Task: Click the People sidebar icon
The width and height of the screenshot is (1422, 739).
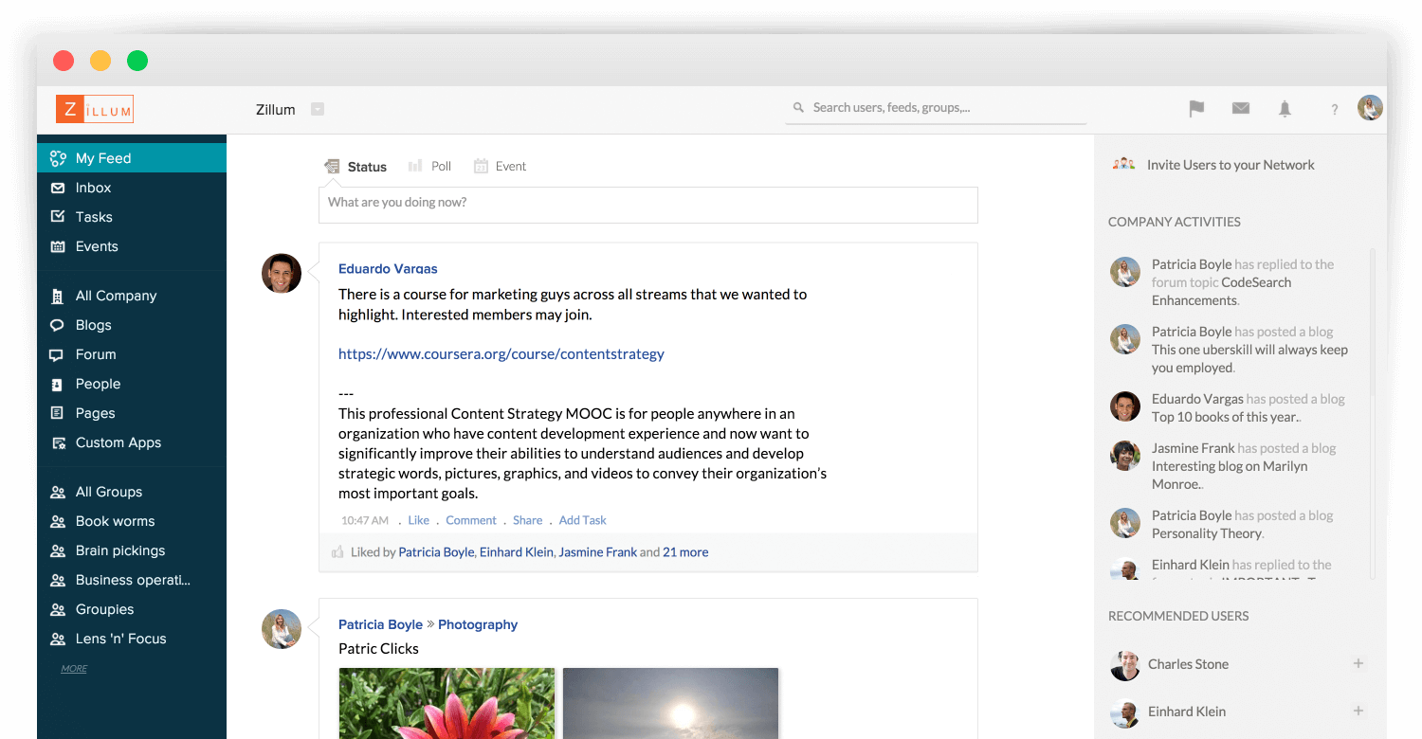Action: (57, 384)
